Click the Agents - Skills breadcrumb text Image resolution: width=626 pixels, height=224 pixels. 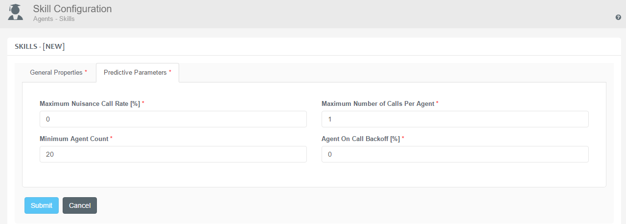click(x=54, y=19)
